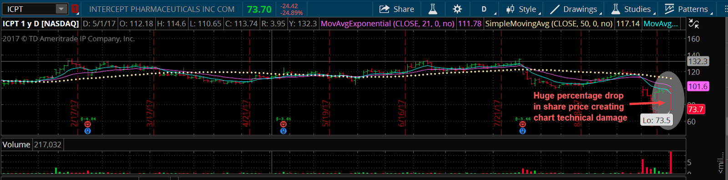This screenshot has height=180, width=728.
Task: Click the Volume study label
Action: 16,145
